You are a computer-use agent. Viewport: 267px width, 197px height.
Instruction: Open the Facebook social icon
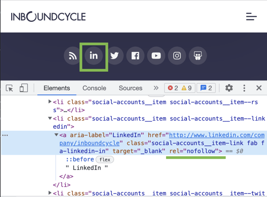[x=136, y=55]
